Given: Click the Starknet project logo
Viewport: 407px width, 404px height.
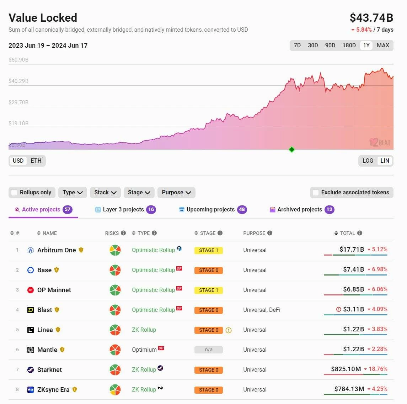Looking at the screenshot, I should (x=30, y=369).
